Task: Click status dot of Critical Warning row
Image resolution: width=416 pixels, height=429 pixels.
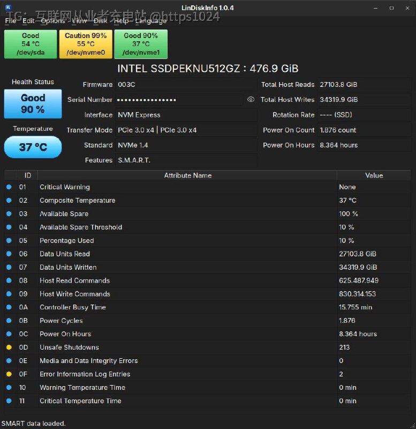Action: pyautogui.click(x=9, y=187)
